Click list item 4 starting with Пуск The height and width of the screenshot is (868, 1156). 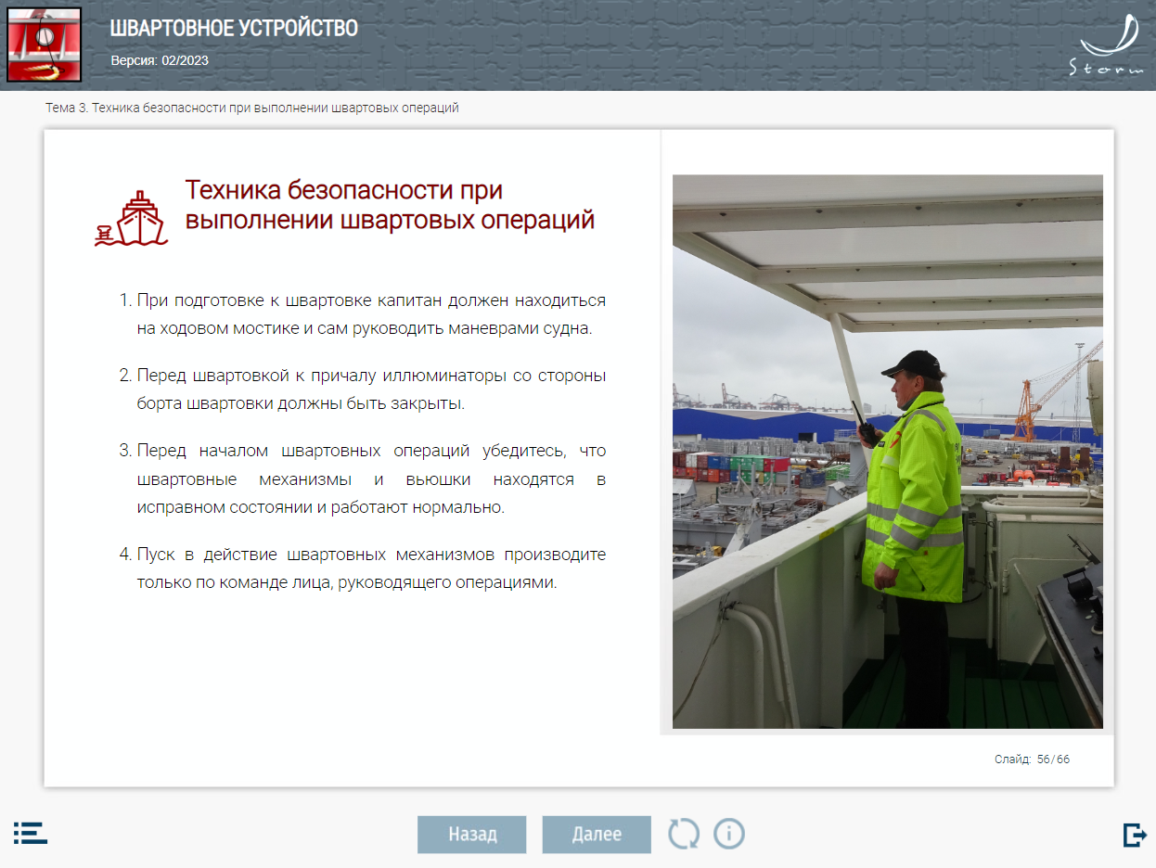coord(362,568)
